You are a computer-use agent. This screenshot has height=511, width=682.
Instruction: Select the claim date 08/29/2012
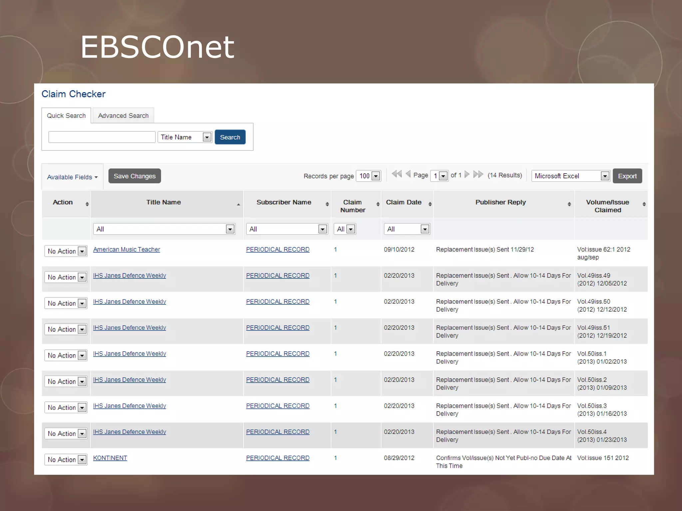tap(399, 458)
